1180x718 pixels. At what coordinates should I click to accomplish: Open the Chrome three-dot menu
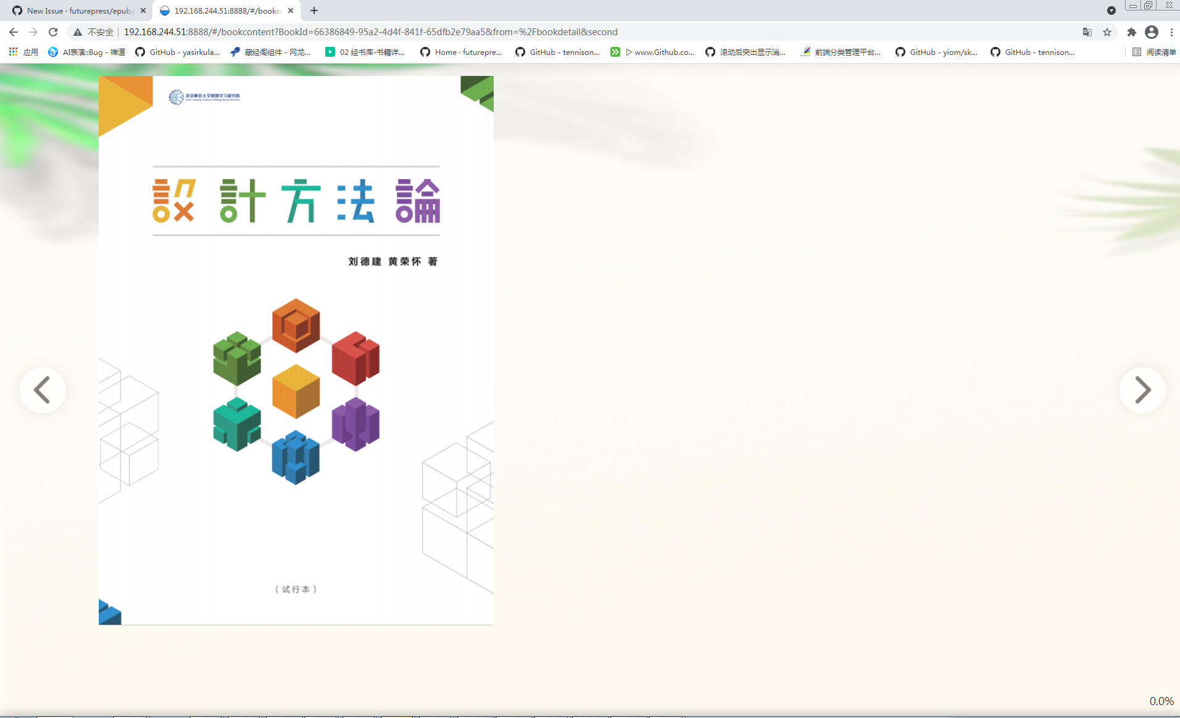[x=1171, y=31]
